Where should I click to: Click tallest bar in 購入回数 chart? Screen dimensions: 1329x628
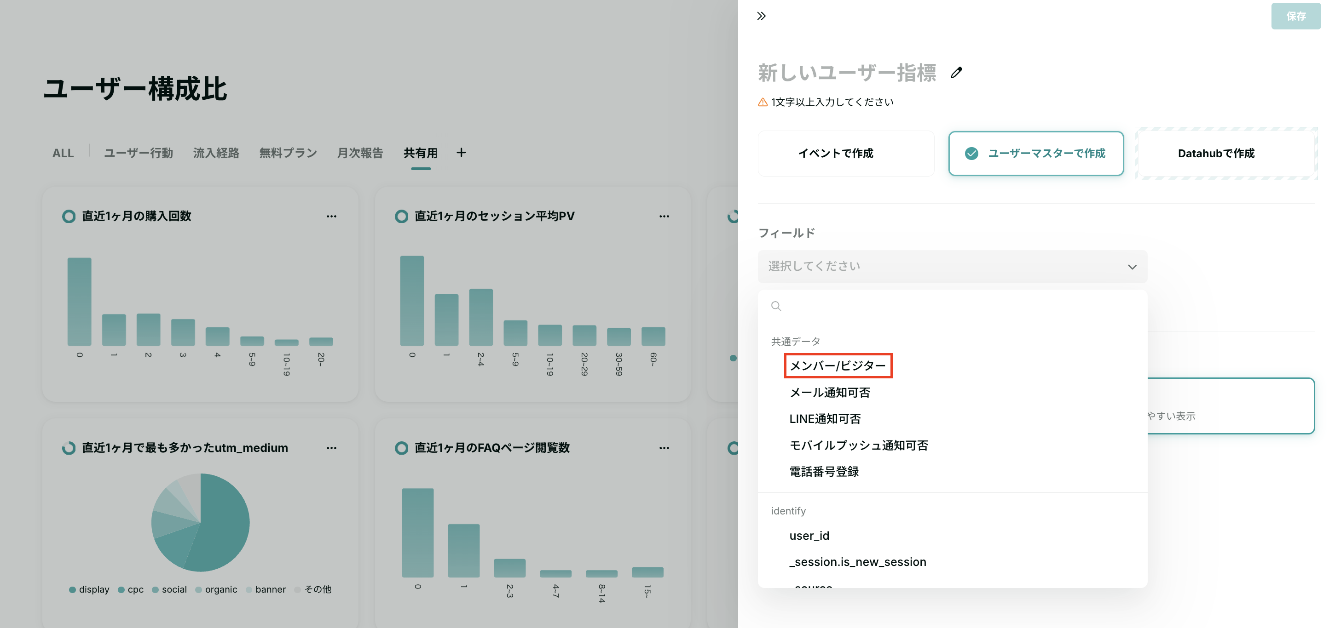click(x=80, y=302)
